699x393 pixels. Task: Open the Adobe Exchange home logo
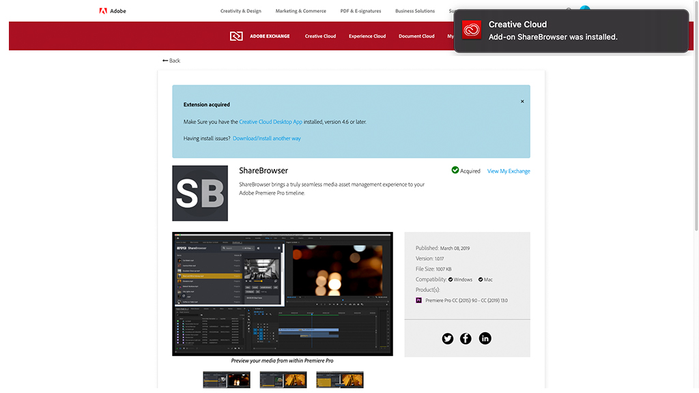tap(259, 36)
